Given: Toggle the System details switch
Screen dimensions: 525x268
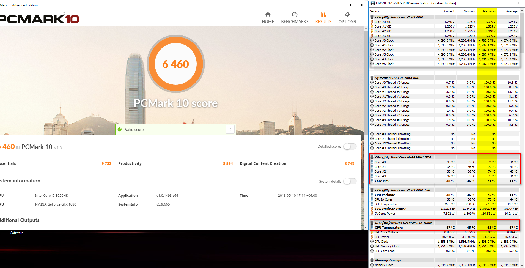Looking at the screenshot, I should click(x=350, y=181).
